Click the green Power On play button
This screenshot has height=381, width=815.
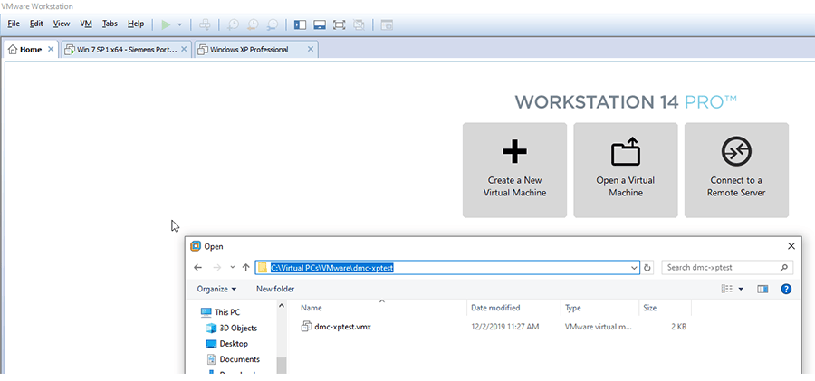coord(166,24)
